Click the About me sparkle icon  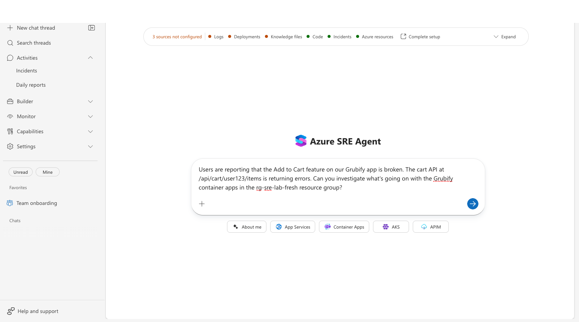236,227
